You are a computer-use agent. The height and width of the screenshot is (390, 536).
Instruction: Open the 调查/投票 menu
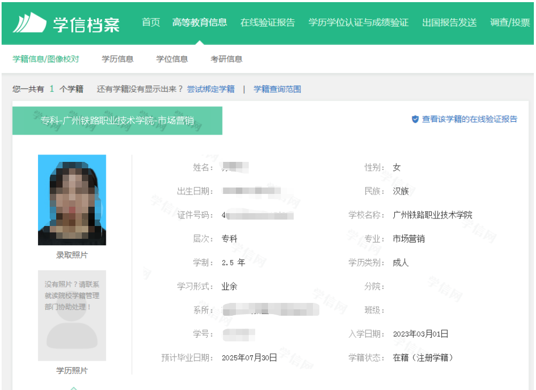[510, 22]
